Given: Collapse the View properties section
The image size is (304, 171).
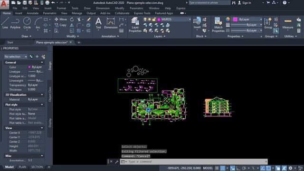Looking at the screenshot, I should click(42, 128).
